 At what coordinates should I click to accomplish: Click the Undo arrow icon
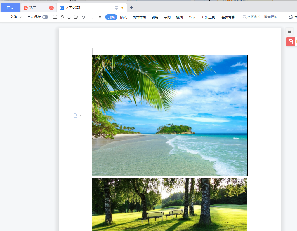click(x=83, y=17)
